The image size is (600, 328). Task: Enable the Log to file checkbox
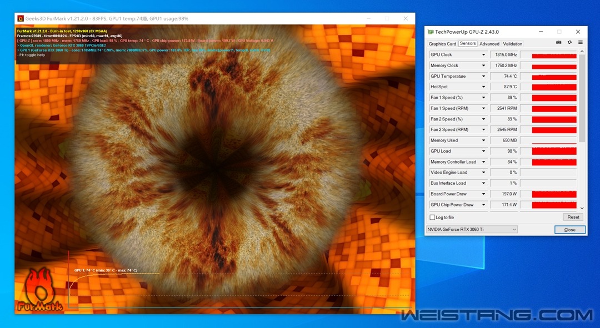[x=432, y=217]
